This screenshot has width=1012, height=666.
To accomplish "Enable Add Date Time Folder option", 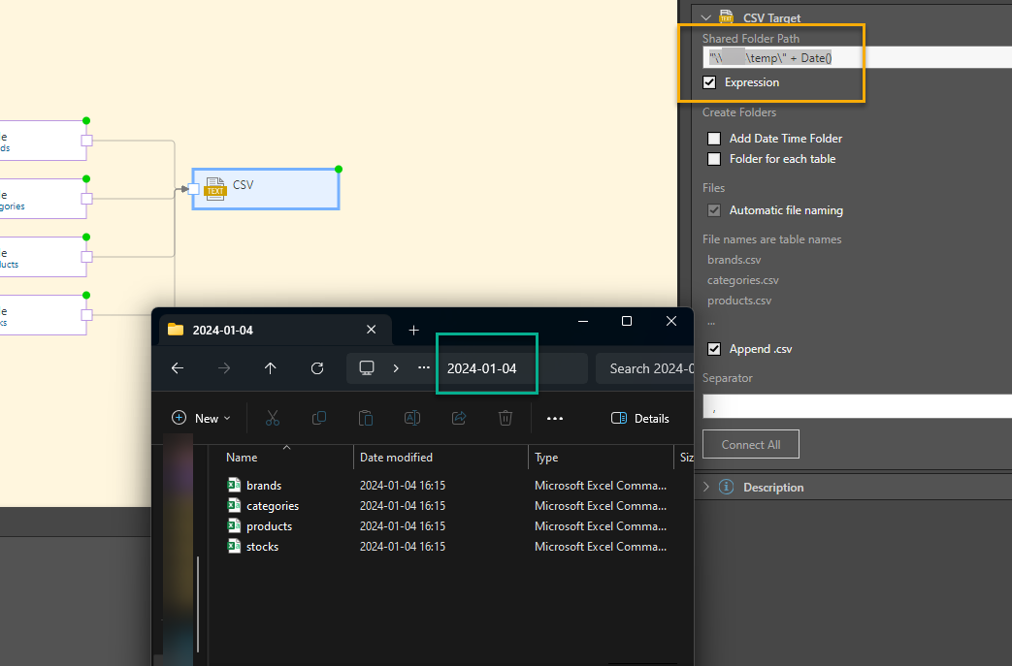I will 715,139.
